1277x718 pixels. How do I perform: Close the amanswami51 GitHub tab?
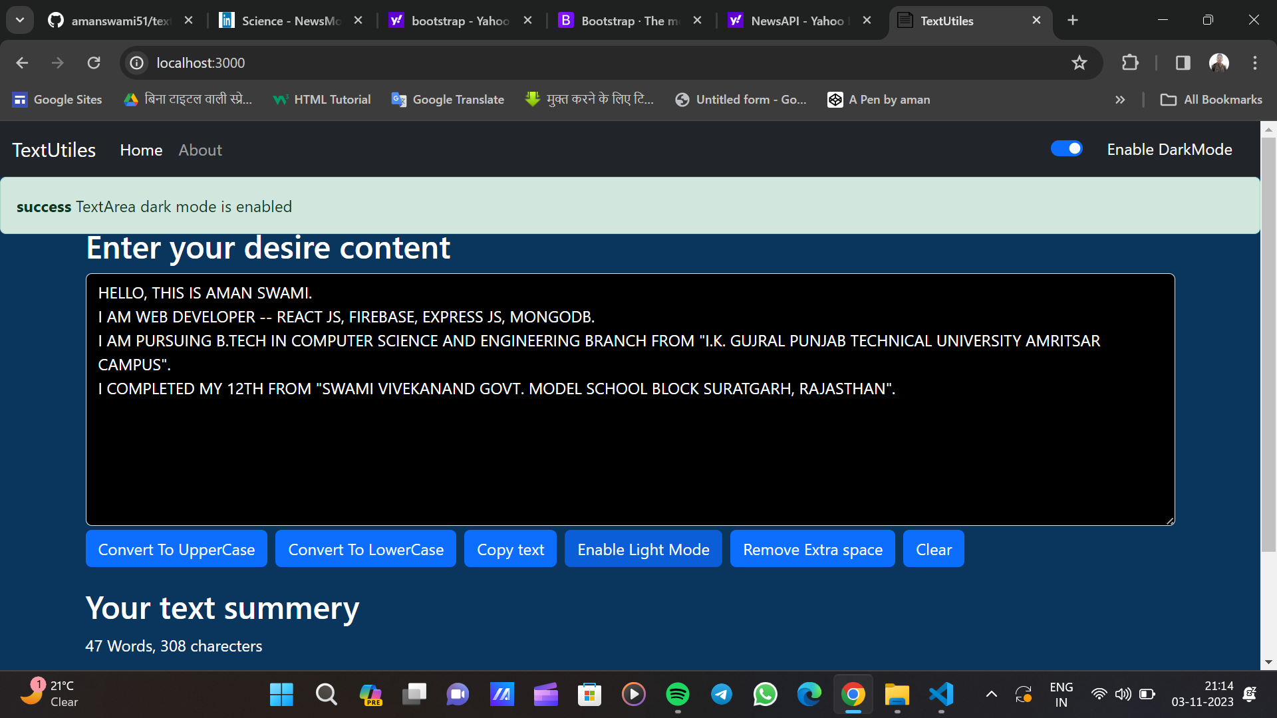pyautogui.click(x=188, y=21)
